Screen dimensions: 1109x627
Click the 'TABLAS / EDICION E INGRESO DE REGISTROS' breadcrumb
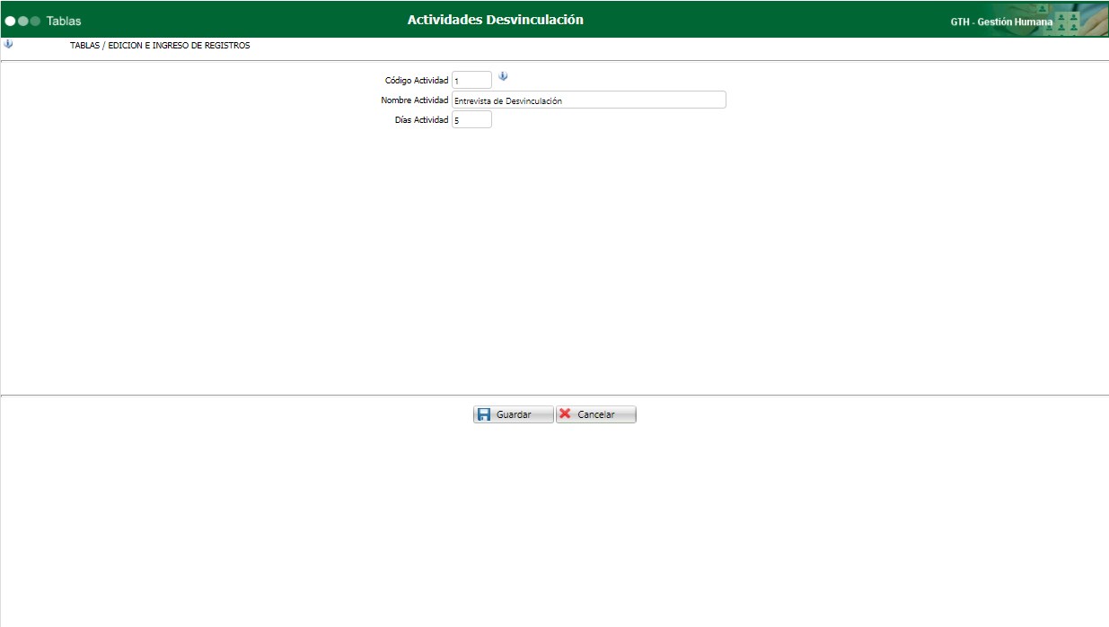pyautogui.click(x=160, y=46)
